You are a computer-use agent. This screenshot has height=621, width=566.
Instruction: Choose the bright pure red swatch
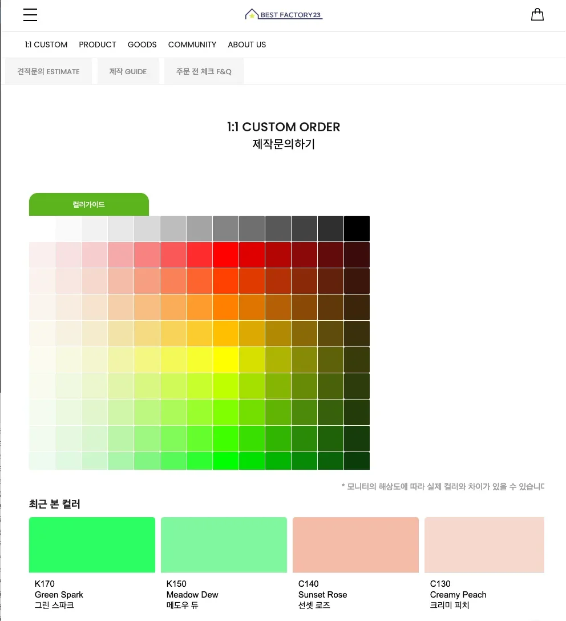pyautogui.click(x=225, y=255)
